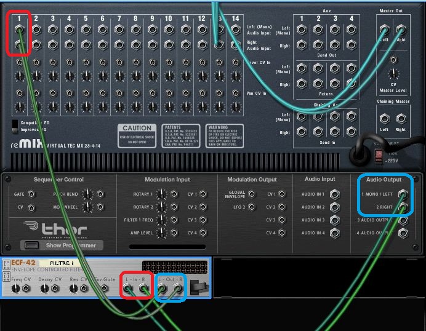Adjust Thor Rotary 2 trim knob
This screenshot has height=331, width=426.
click(161, 207)
